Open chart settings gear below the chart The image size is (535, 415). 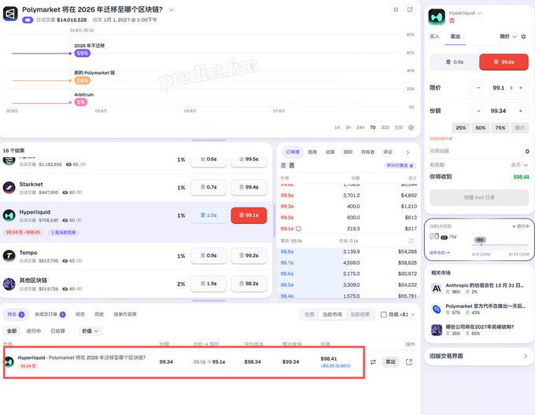point(411,127)
